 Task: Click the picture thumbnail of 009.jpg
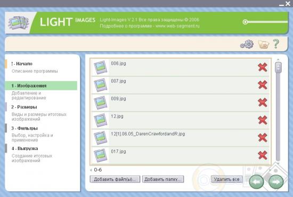[101, 103]
